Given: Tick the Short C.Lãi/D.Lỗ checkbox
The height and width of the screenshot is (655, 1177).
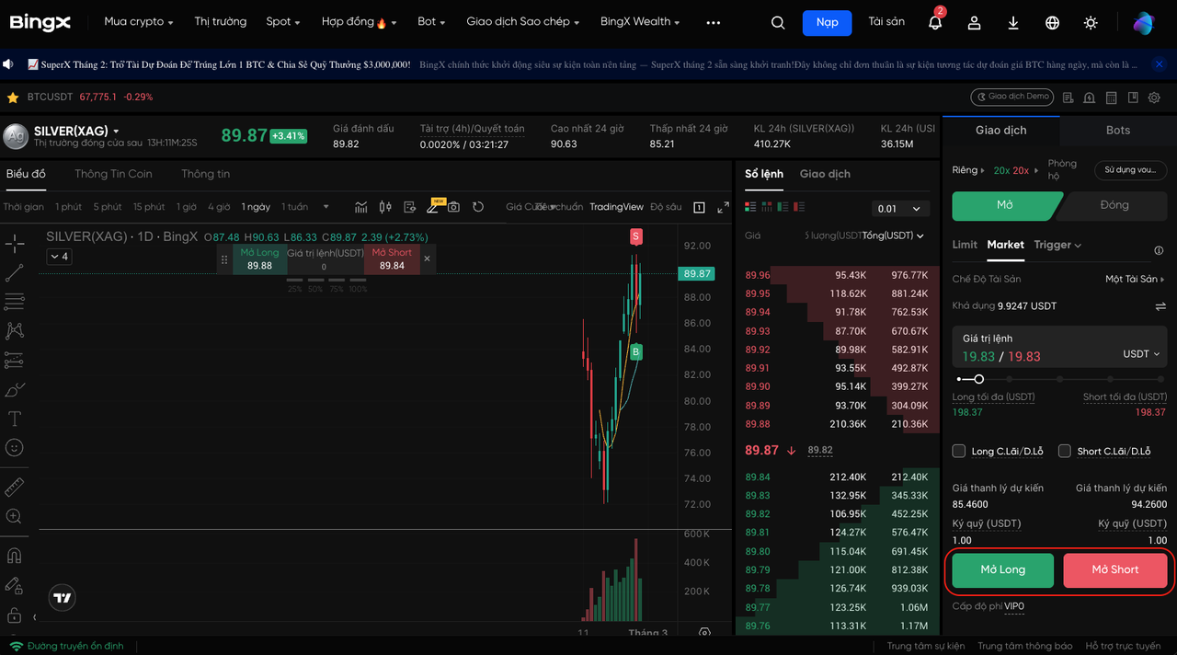Looking at the screenshot, I should pyautogui.click(x=1065, y=451).
